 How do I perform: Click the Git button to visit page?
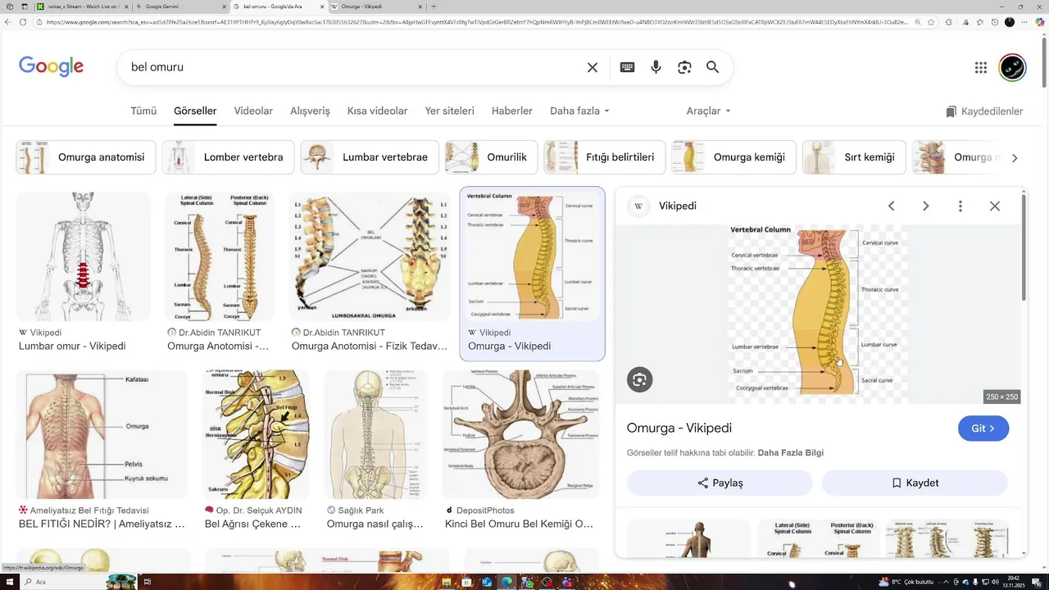[x=983, y=428]
